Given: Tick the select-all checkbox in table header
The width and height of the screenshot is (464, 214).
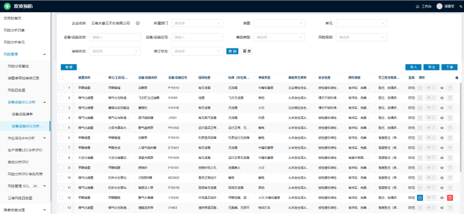Looking at the screenshot, I should coord(61,78).
